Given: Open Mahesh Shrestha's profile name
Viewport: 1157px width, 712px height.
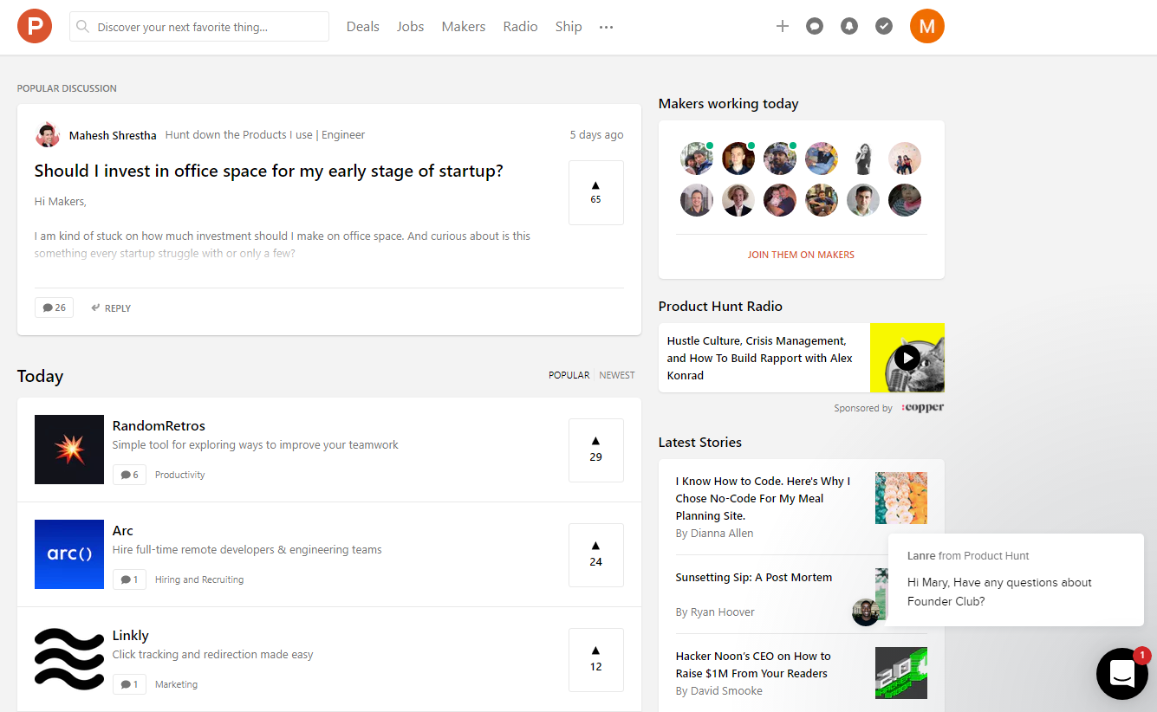Looking at the screenshot, I should [x=113, y=135].
